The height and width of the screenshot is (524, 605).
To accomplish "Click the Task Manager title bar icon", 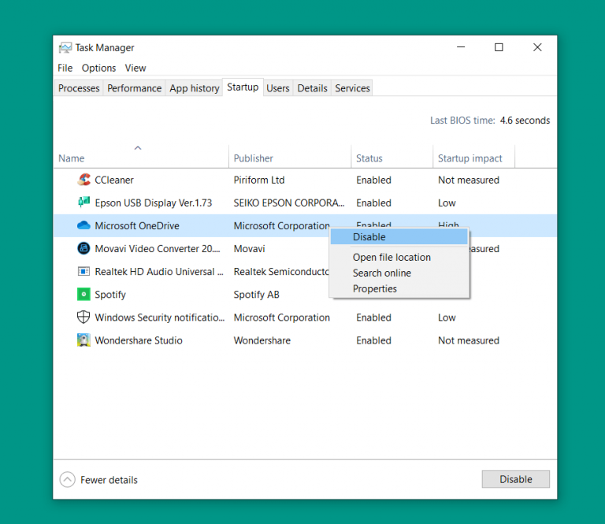I will pos(65,47).
